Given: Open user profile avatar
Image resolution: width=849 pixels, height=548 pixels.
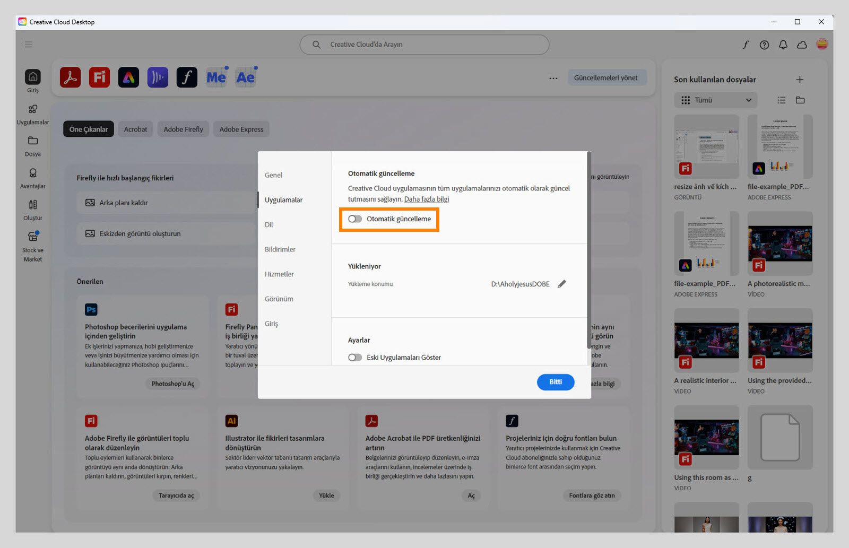Looking at the screenshot, I should [x=822, y=44].
